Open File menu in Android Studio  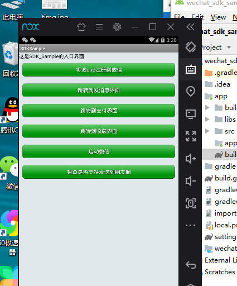click(179, 17)
